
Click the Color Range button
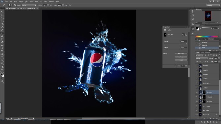coord(181,57)
